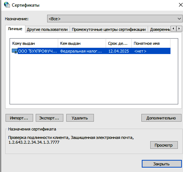Switch to the Другие пользователи tab
This screenshot has height=172, width=183.
click(47, 29)
